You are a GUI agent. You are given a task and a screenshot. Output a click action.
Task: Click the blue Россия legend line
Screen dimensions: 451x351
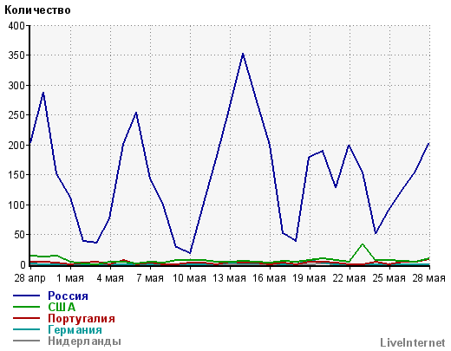point(26,296)
